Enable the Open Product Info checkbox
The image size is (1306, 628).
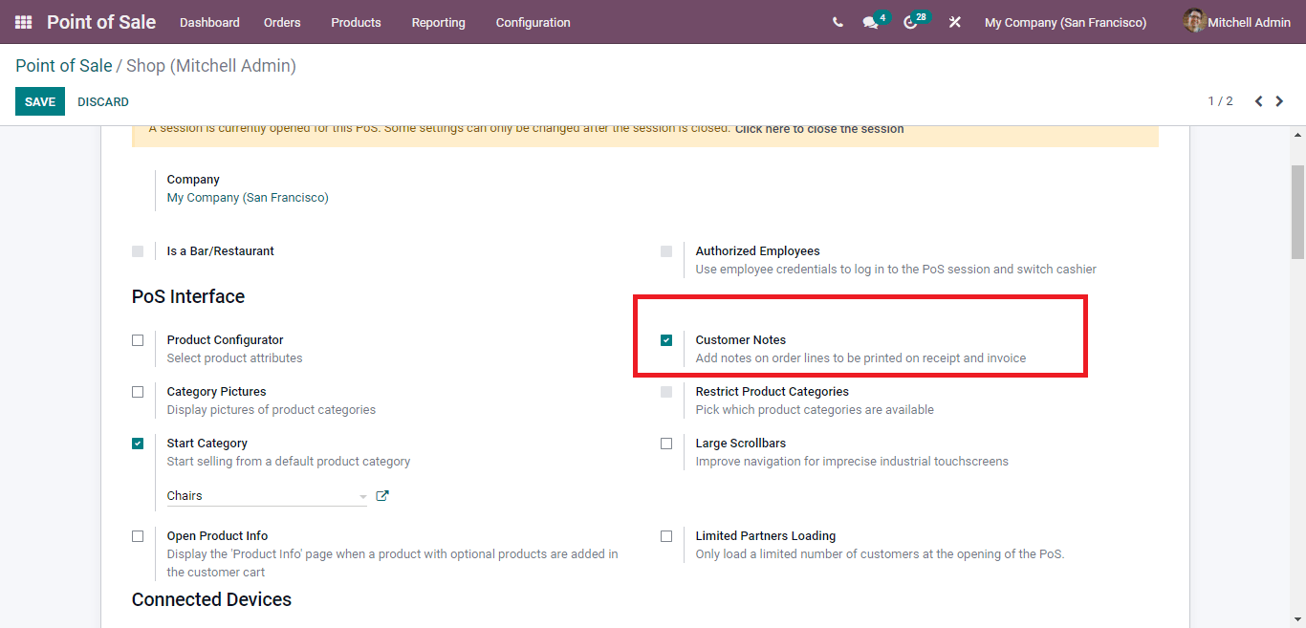pyautogui.click(x=138, y=536)
